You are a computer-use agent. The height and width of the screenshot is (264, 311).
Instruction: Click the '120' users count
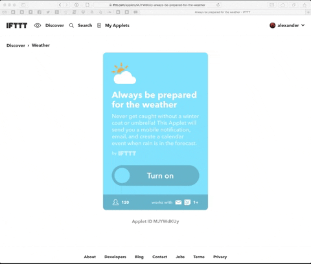click(125, 203)
